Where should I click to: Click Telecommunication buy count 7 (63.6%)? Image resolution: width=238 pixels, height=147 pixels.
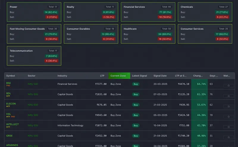pyautogui.click(x=51, y=56)
